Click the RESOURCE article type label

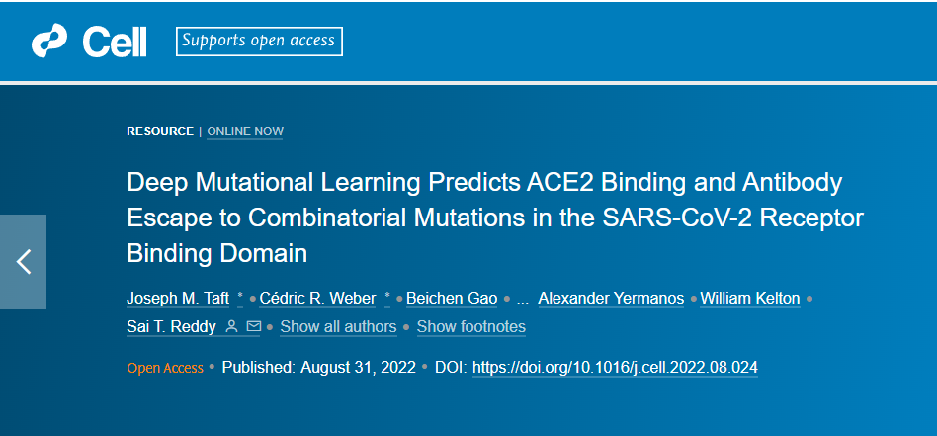pos(160,131)
